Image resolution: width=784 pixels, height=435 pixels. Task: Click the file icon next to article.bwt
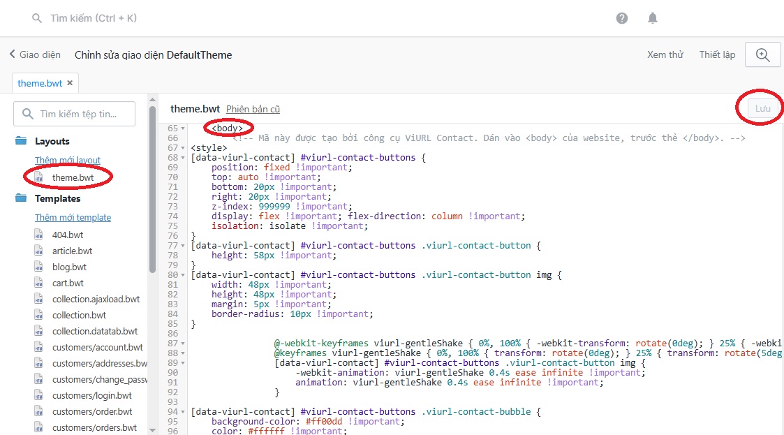(x=38, y=251)
